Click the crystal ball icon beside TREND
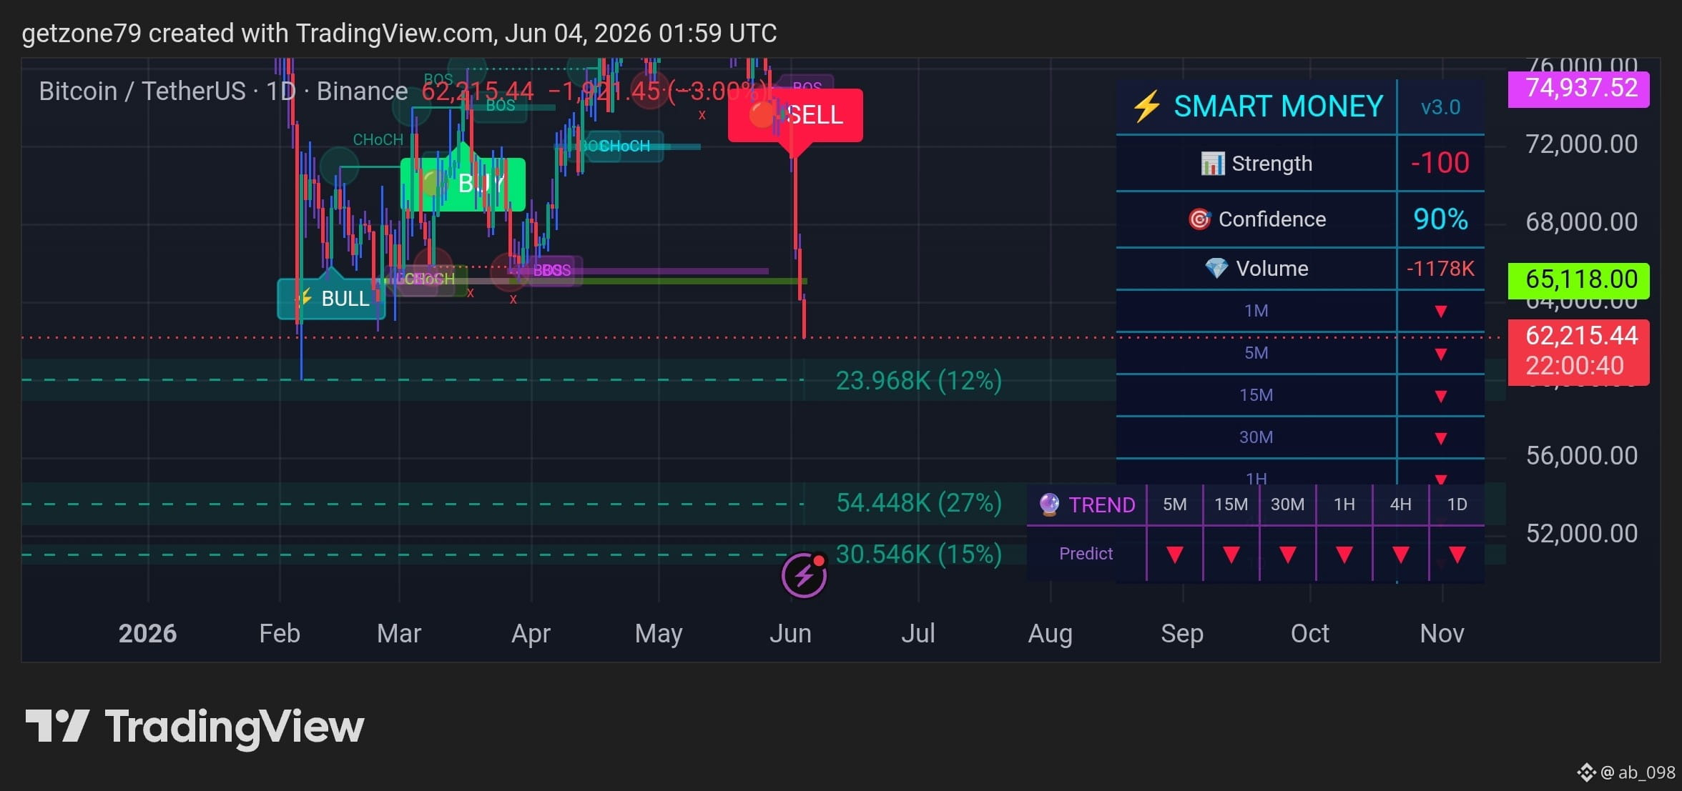 coord(1049,504)
